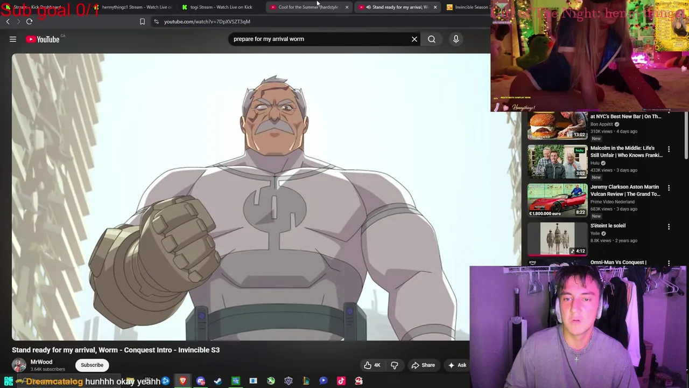
Task: Open the Yelle channel name
Action: pos(595,233)
